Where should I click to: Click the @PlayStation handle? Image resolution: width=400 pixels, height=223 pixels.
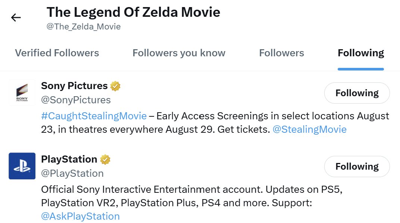[72, 173]
